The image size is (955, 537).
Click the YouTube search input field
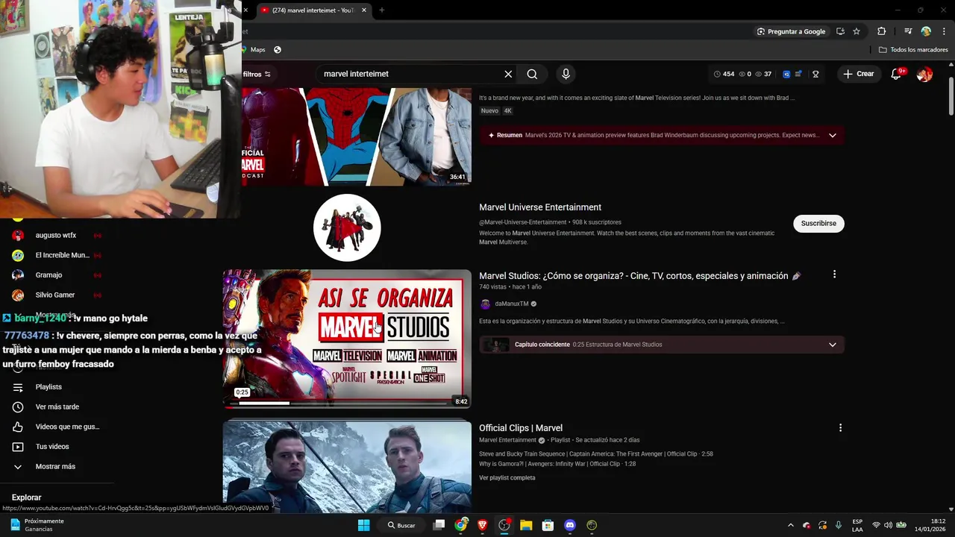click(410, 74)
